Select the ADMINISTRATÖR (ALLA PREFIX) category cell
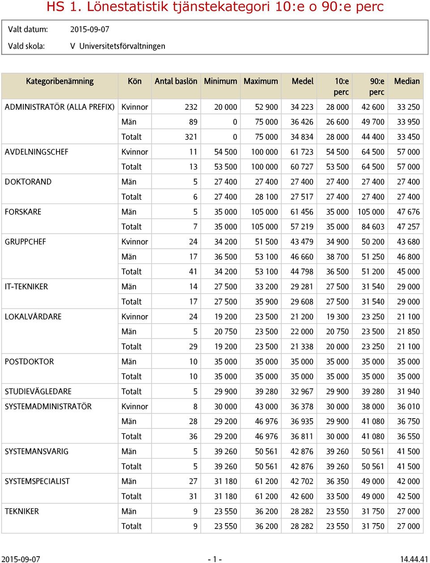This screenshot has width=430, height=563. pyautogui.click(x=60, y=107)
